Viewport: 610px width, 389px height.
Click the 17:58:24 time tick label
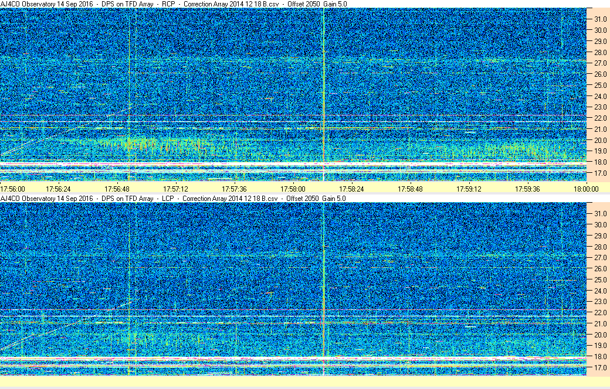(352, 189)
